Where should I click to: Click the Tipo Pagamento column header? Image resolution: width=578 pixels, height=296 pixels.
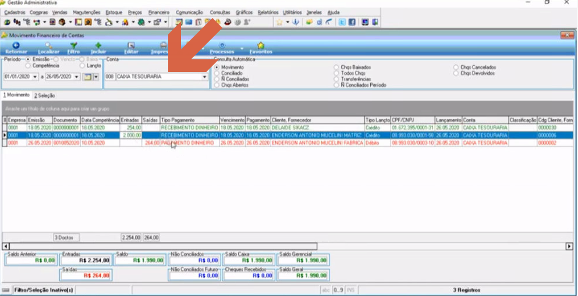190,120
